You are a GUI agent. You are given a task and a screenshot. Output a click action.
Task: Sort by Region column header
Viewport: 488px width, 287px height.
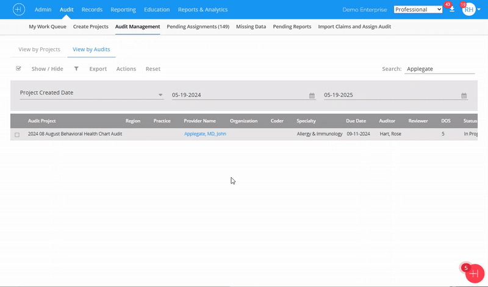coord(133,121)
